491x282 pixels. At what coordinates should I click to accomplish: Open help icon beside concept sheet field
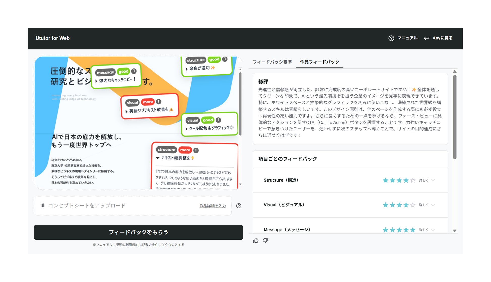coord(239,206)
